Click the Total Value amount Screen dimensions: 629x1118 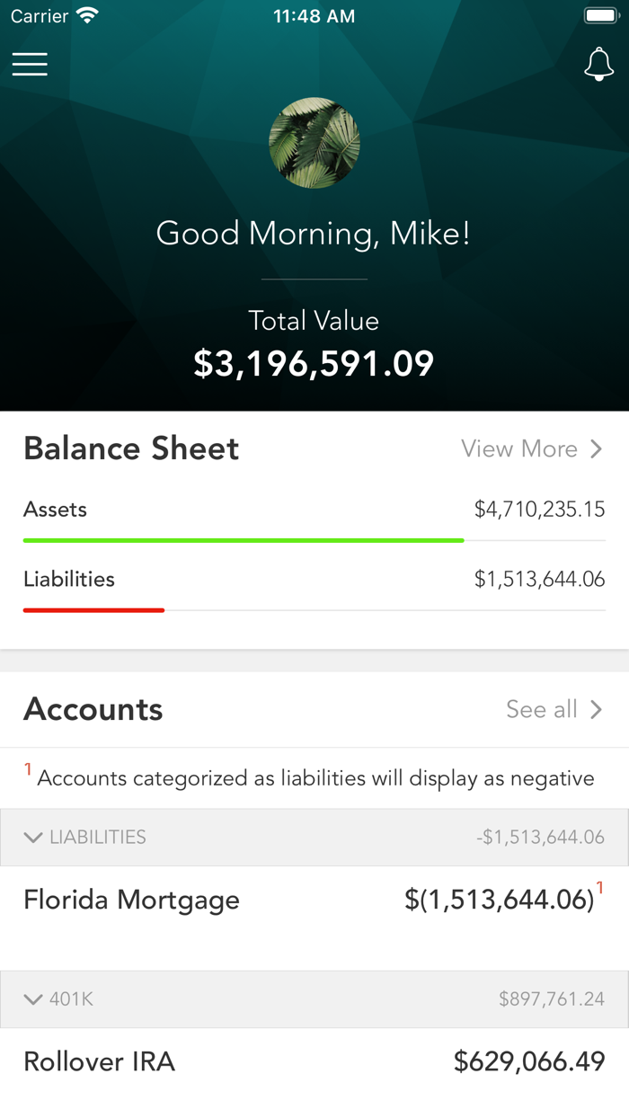314,363
